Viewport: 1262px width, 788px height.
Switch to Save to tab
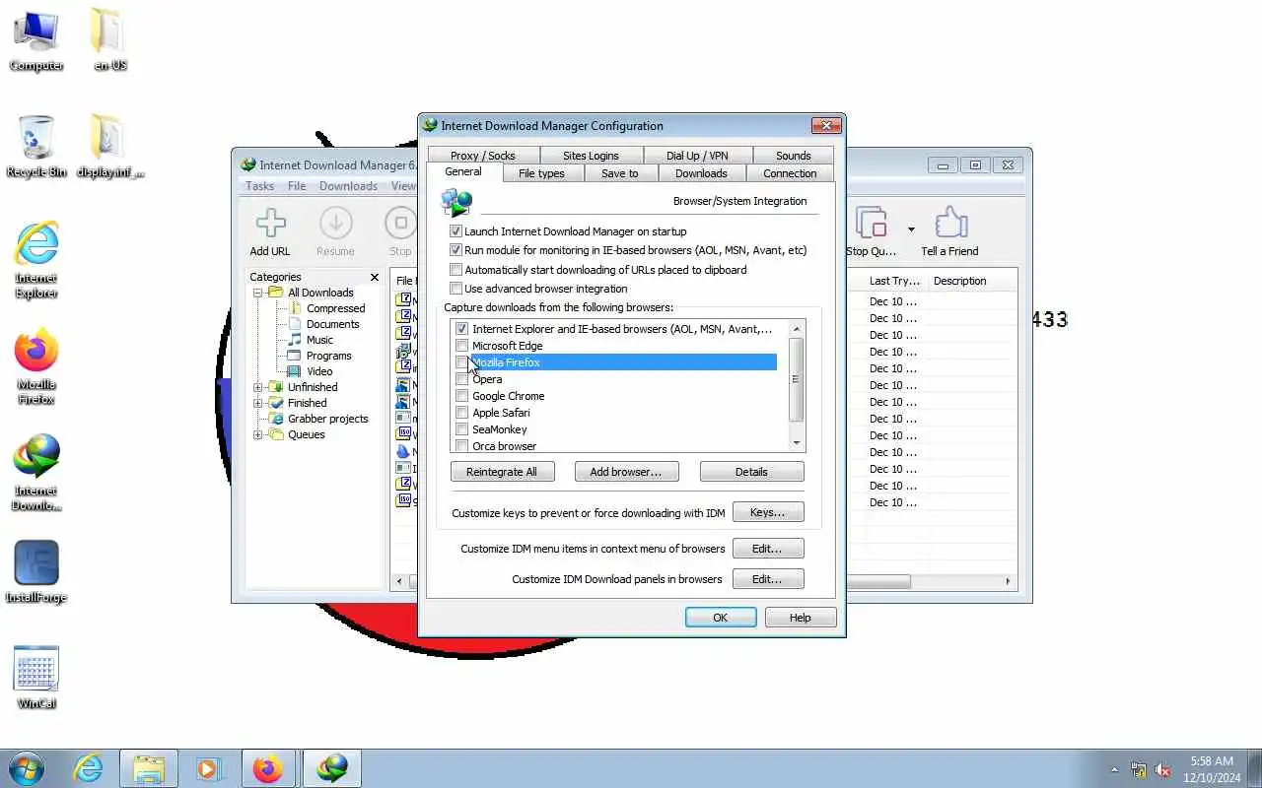(x=619, y=173)
